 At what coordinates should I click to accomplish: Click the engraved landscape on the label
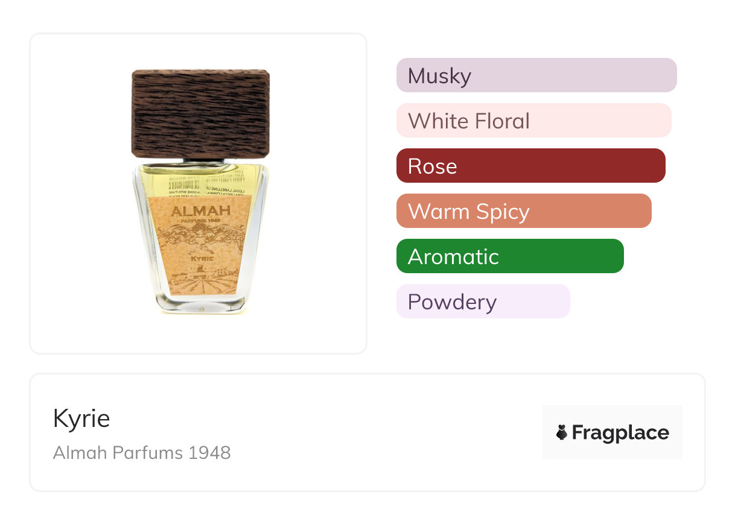point(202,280)
